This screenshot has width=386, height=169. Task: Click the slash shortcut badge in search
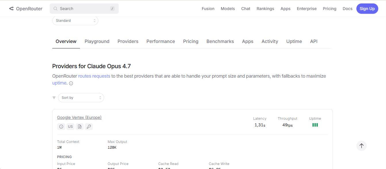pyautogui.click(x=112, y=9)
